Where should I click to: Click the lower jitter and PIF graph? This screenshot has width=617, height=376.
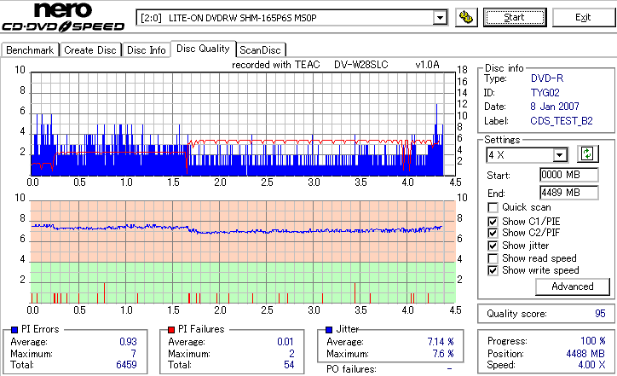pos(243,252)
